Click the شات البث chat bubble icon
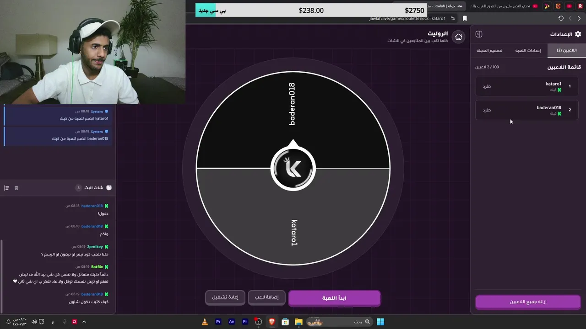586x329 pixels. pyautogui.click(x=109, y=188)
